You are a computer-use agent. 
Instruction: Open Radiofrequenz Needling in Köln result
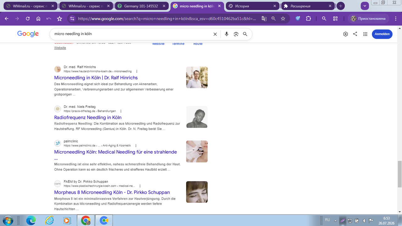tap(88, 118)
